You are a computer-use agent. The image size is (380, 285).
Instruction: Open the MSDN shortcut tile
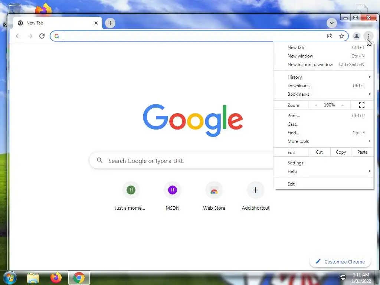173,196
